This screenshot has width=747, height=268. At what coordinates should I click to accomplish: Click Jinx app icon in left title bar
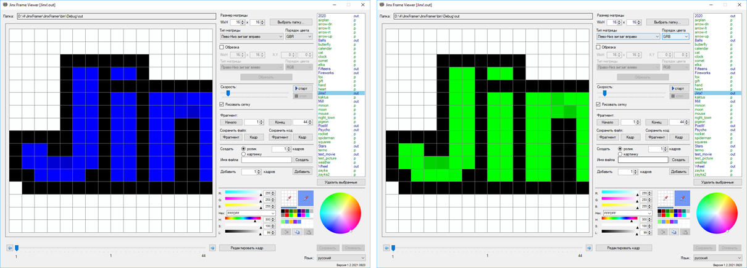pos(6,4)
